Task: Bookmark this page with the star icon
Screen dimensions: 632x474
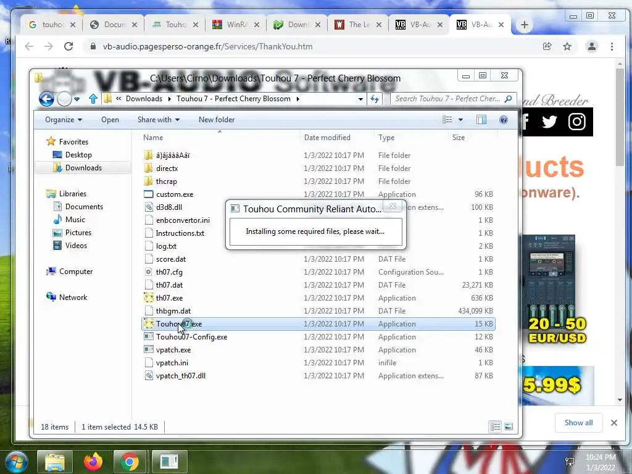Action: (x=567, y=46)
